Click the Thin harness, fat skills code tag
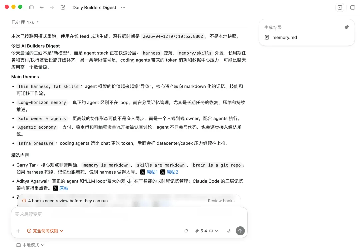Screen dimensions: 360x252 (48, 87)
